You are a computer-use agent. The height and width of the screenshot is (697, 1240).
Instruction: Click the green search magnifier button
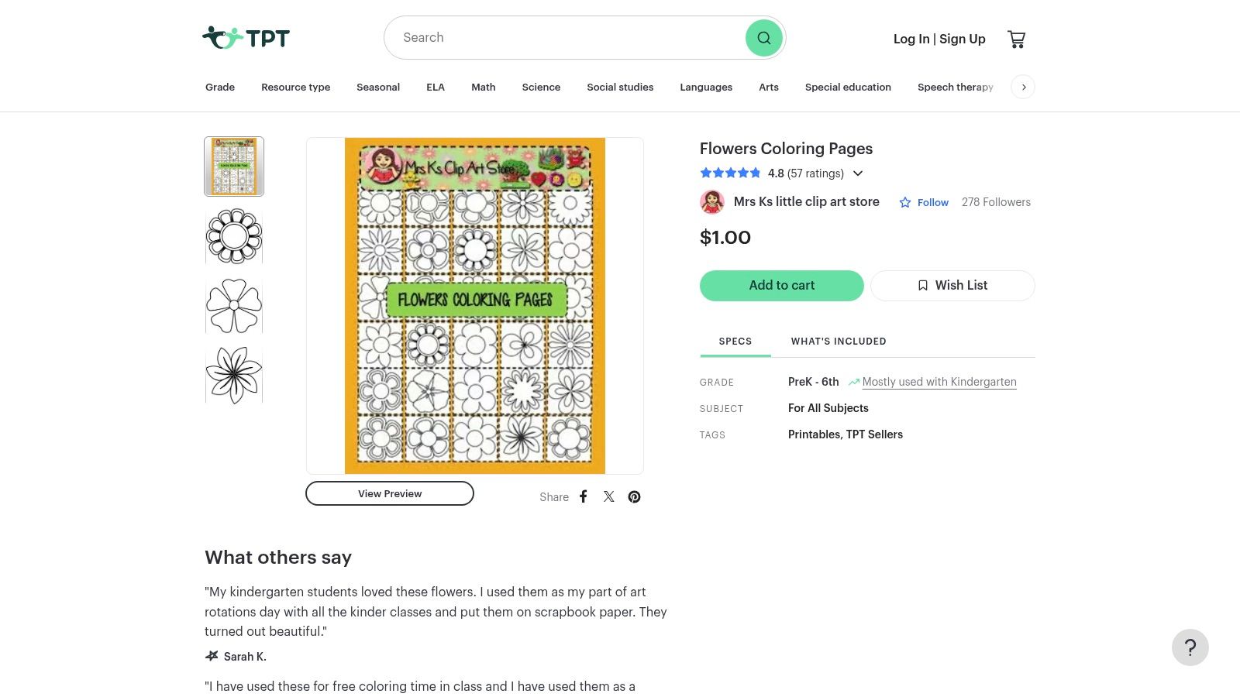[763, 38]
